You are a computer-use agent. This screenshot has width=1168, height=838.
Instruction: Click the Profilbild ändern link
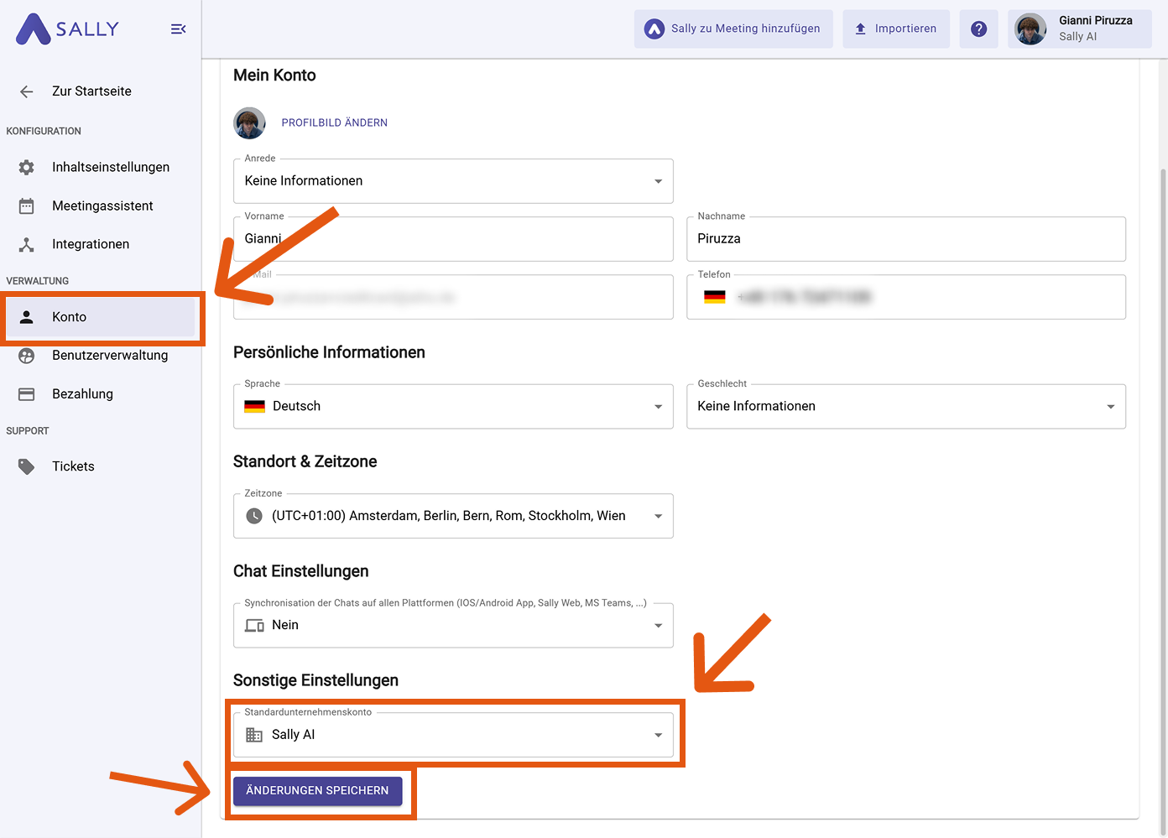point(334,123)
